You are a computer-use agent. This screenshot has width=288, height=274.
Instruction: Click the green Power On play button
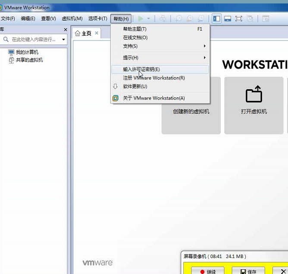pyautogui.click(x=141, y=19)
